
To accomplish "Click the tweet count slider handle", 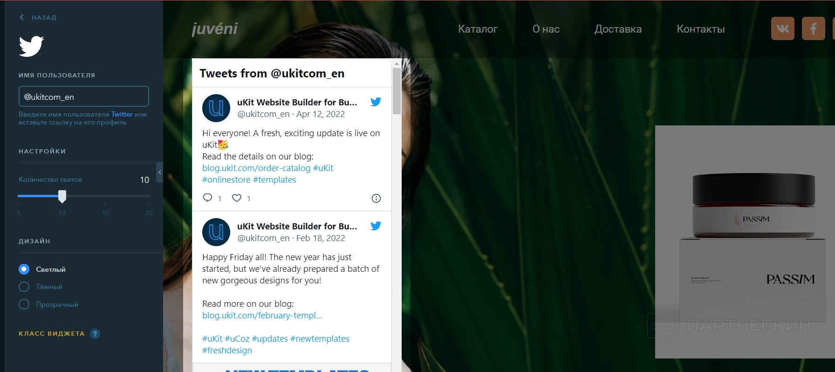I will (62, 196).
